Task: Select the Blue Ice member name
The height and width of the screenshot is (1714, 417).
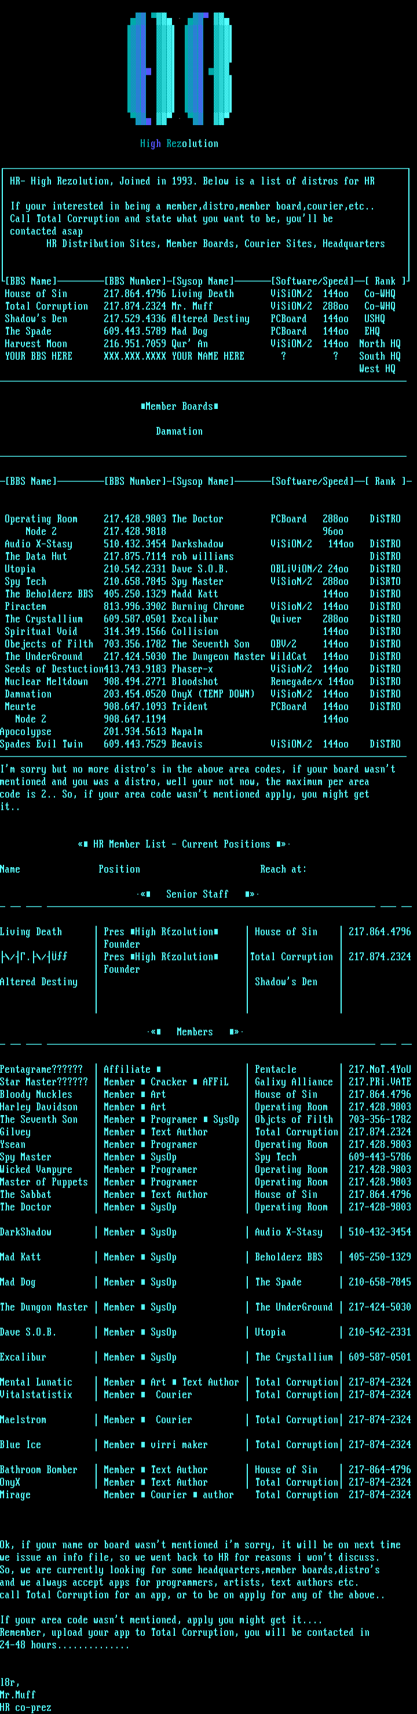Action: click(x=21, y=1445)
